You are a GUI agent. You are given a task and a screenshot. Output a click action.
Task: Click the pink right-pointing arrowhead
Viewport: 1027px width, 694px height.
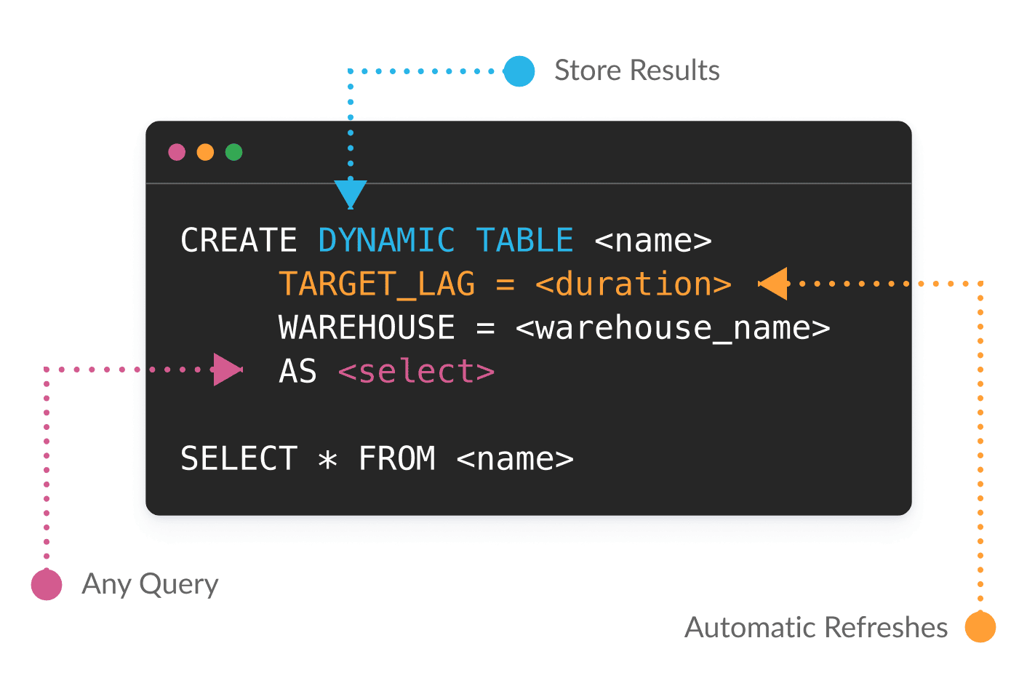point(228,370)
